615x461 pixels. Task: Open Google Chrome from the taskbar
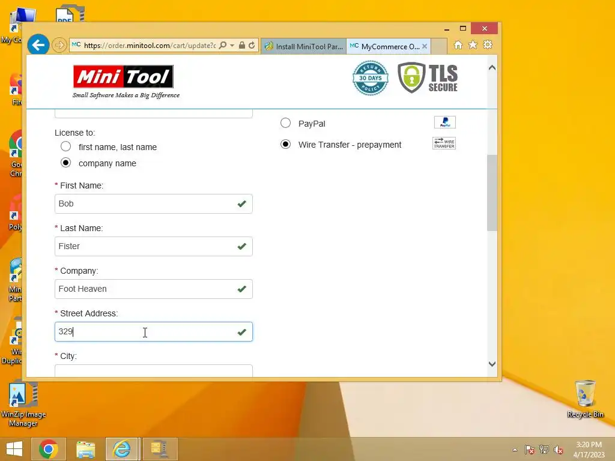49,449
